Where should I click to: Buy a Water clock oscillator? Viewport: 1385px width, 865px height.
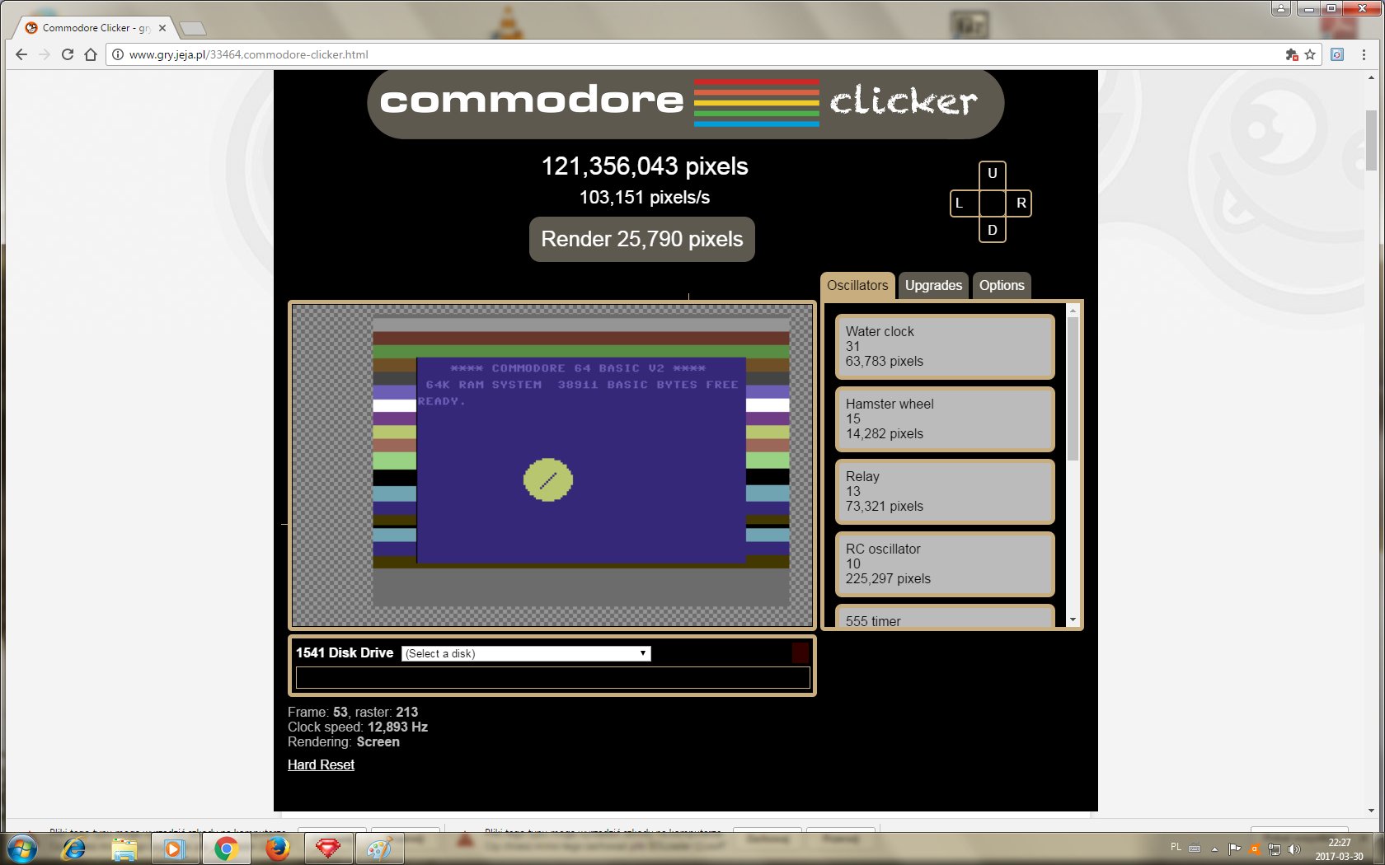tap(945, 346)
